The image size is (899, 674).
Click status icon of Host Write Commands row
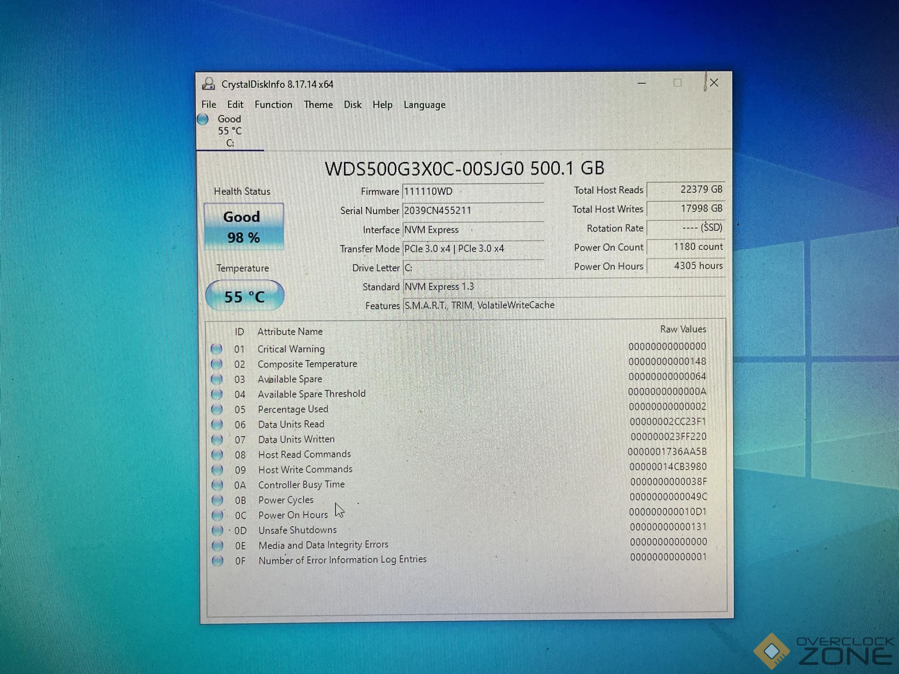tap(217, 470)
